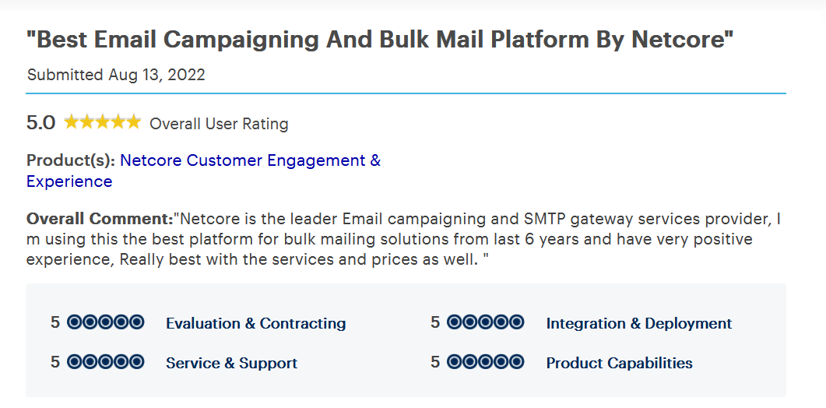
Task: Click the Evaluation & Contracting score number 5
Action: (x=55, y=322)
